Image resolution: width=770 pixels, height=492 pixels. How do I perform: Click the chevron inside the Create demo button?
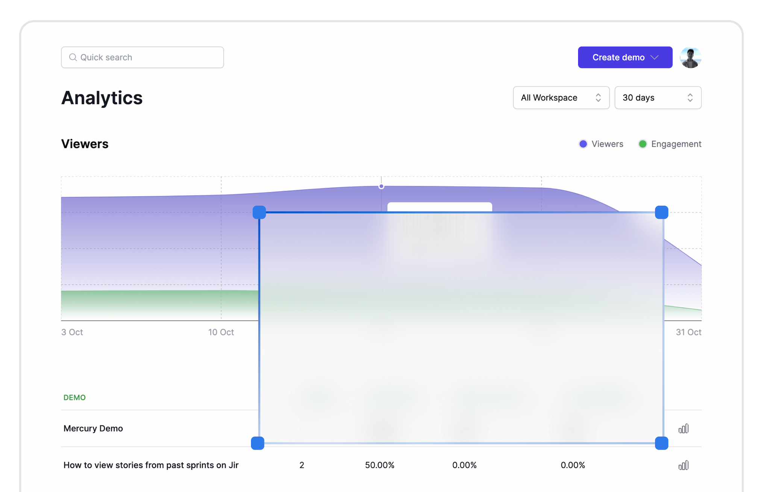[x=654, y=57]
